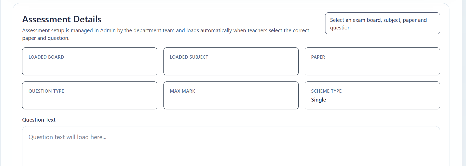
Task: Click the SCHEME TYPE label text
Action: click(x=326, y=91)
